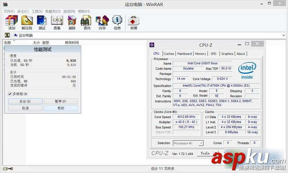The image size is (288, 173).
Task: Switch to the Graphics tab
Action: 227,54
